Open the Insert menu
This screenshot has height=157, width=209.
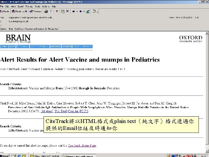click(x=21, y=6)
